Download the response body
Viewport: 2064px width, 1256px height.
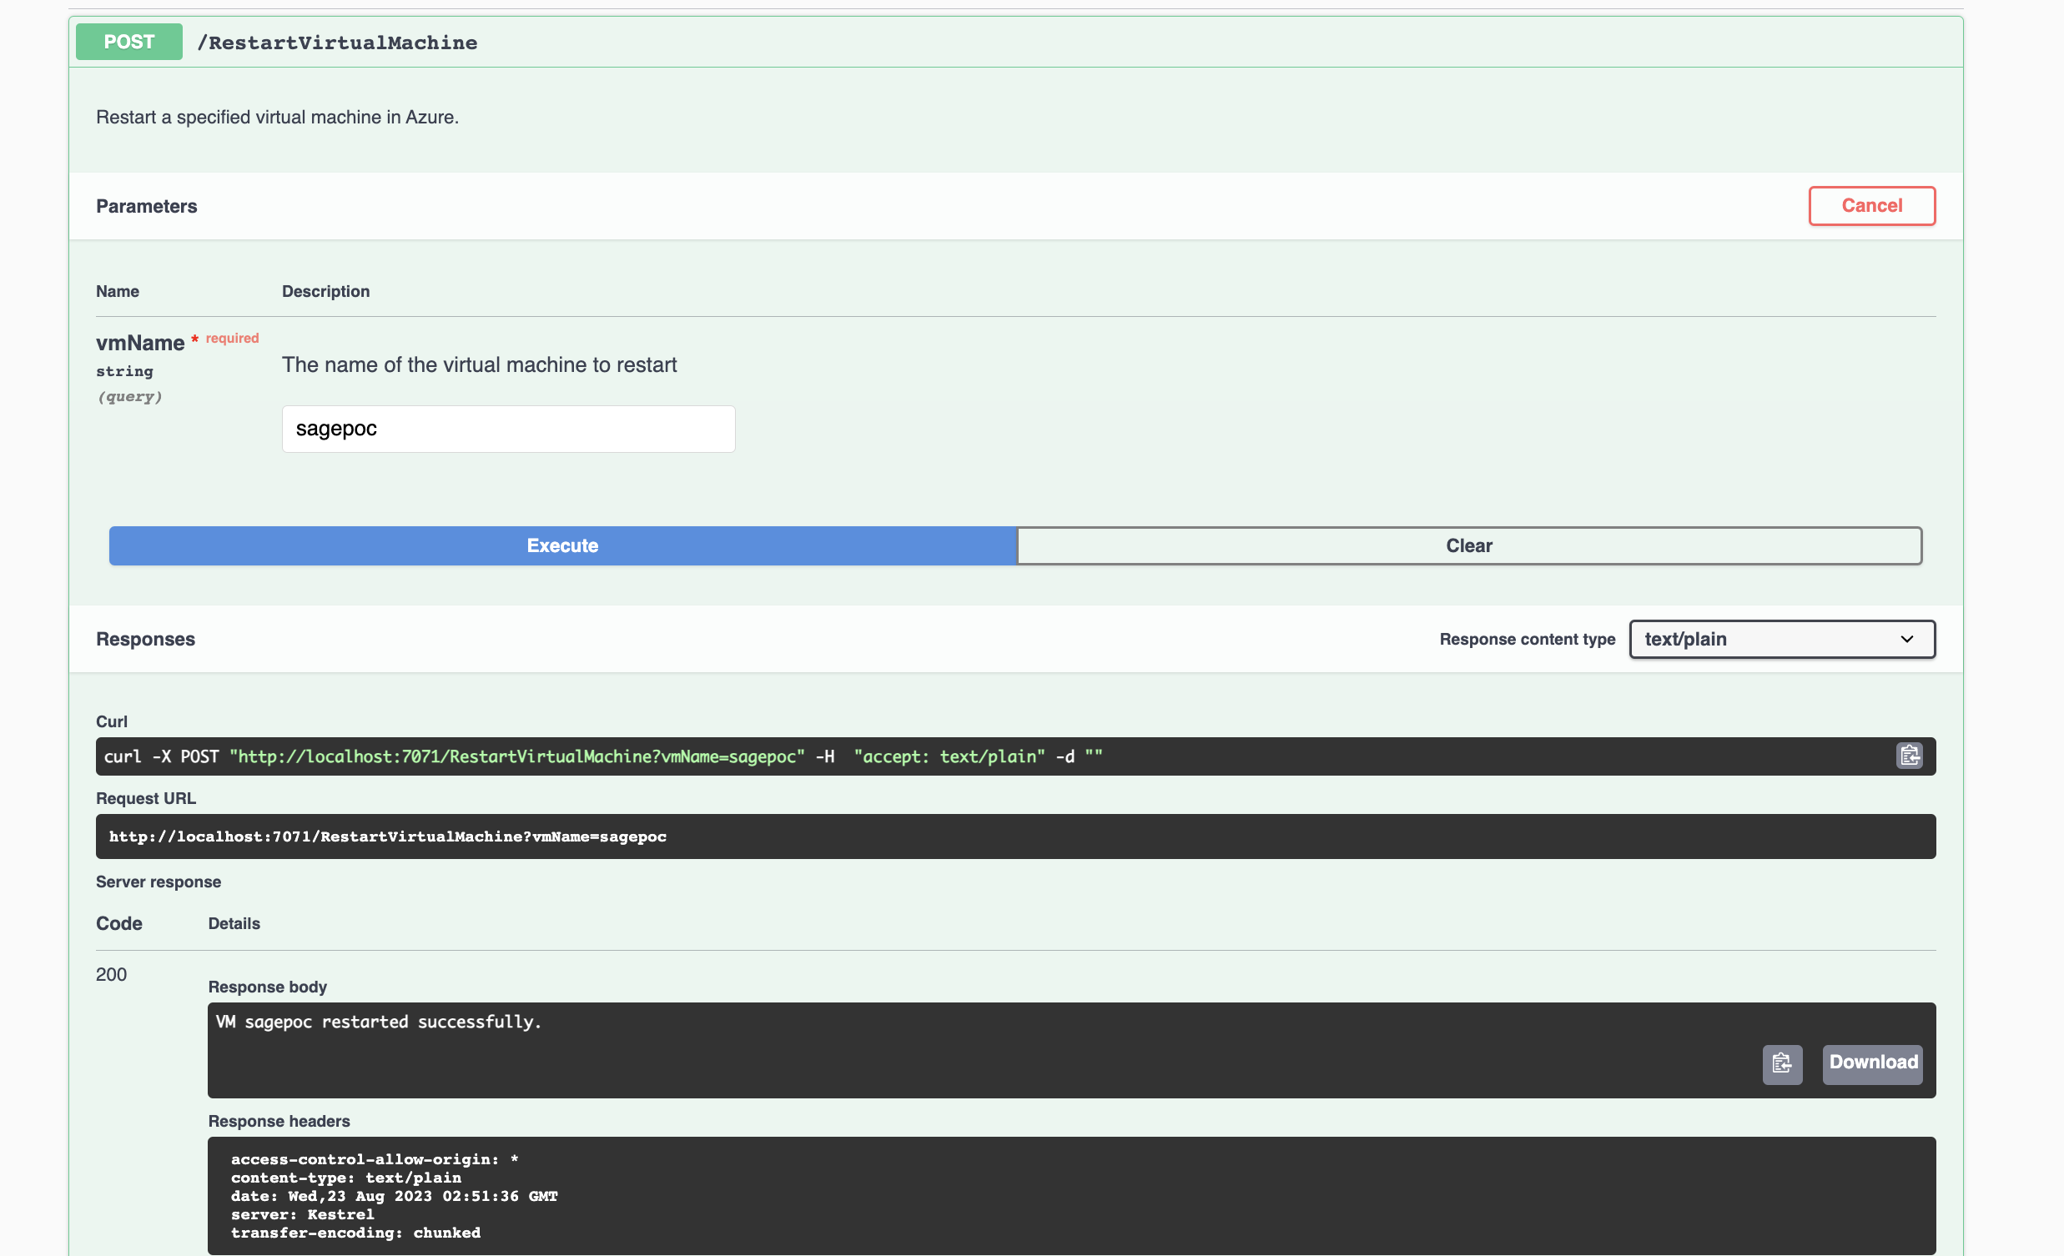(x=1872, y=1063)
